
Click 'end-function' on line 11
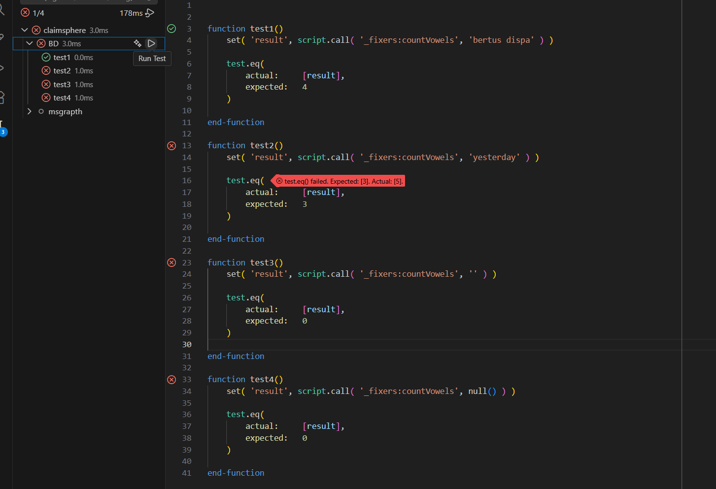point(236,122)
